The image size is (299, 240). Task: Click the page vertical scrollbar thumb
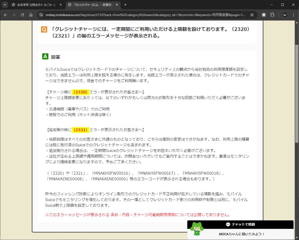pos(296,94)
